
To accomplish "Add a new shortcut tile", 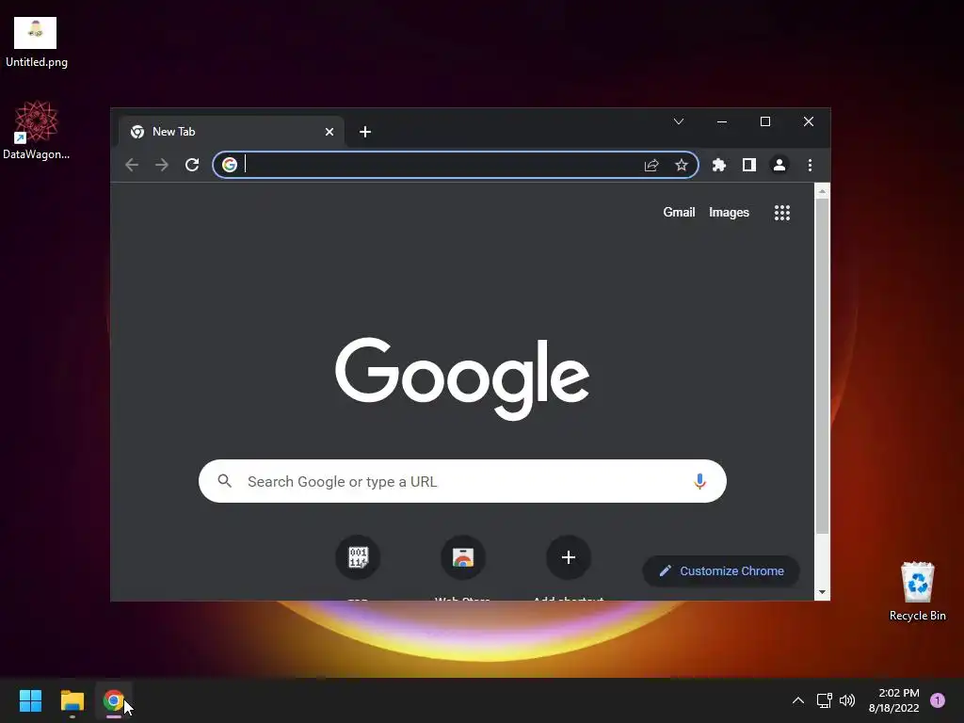I will point(568,557).
